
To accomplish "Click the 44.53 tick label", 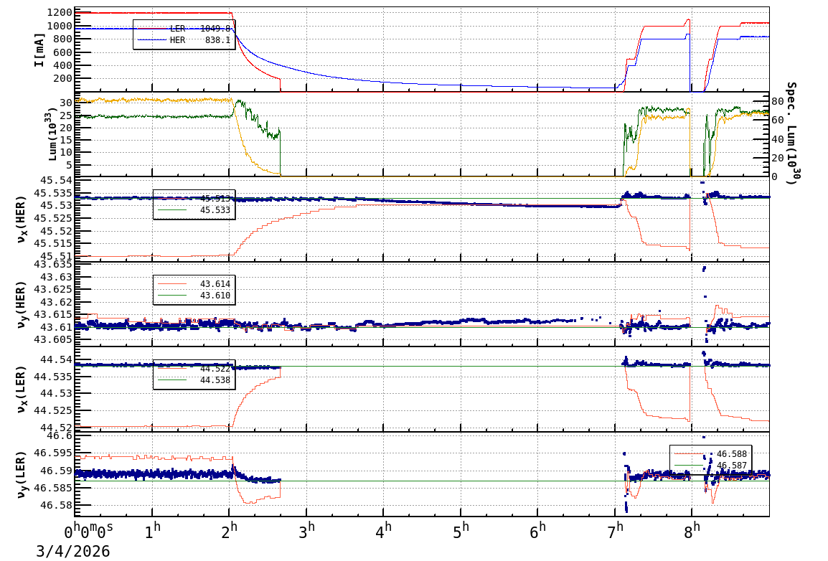I will 56,393.
